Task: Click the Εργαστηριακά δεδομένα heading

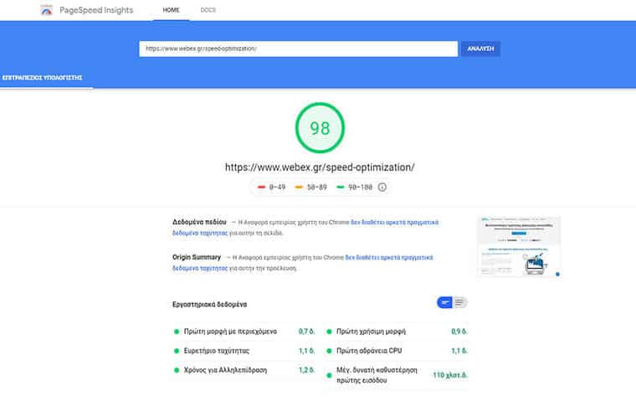Action: click(209, 305)
